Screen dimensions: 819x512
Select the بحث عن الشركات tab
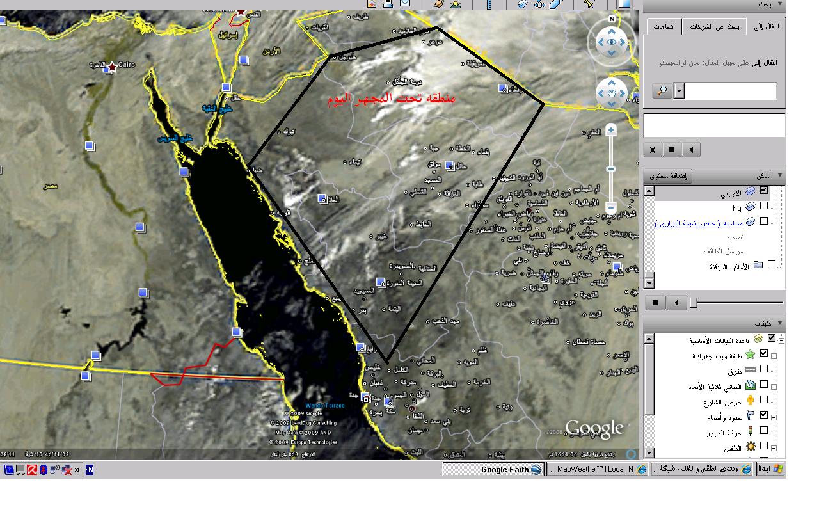pos(714,27)
